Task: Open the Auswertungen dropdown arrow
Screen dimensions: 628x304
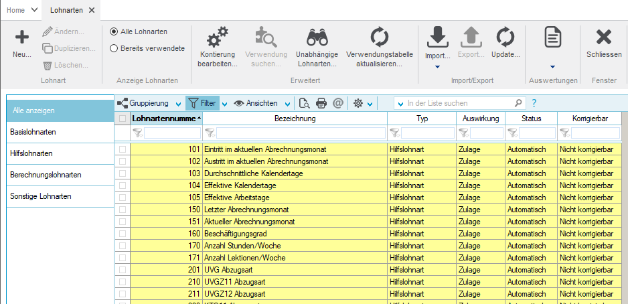Action: [552, 67]
